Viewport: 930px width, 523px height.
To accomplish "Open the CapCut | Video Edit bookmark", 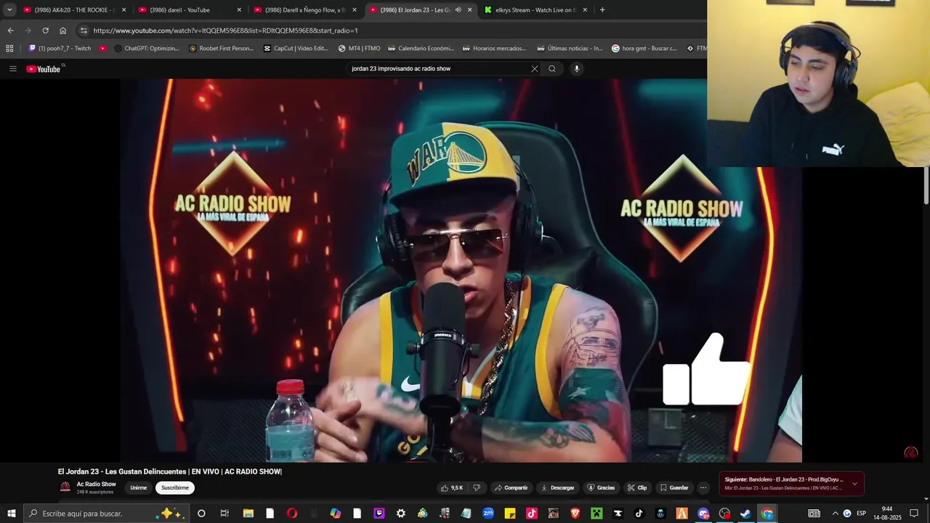I will coord(296,49).
